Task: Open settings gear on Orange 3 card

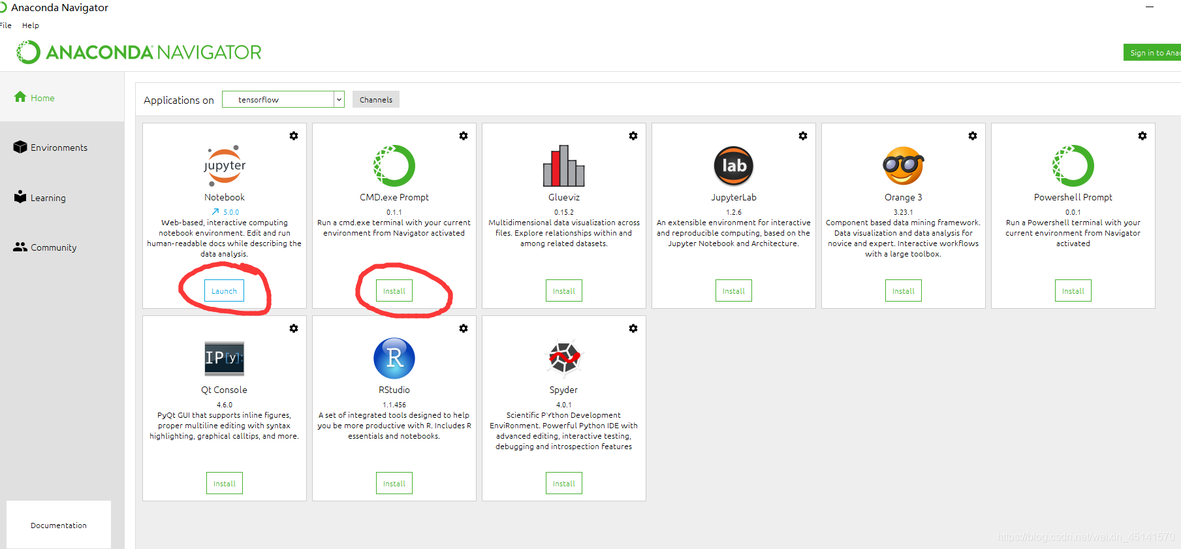Action: point(973,136)
